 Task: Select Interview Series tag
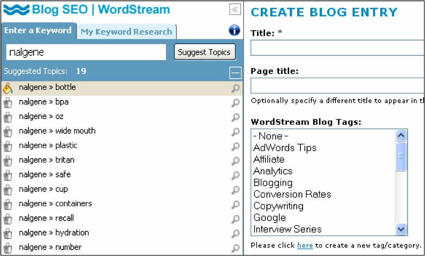pyautogui.click(x=287, y=229)
